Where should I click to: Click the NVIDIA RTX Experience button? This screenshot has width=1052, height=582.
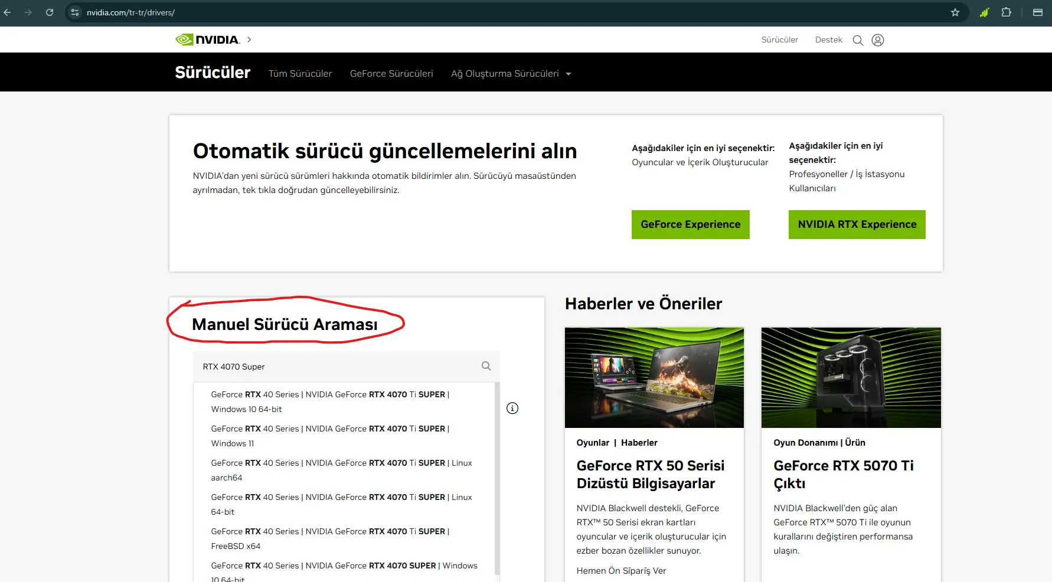(857, 224)
